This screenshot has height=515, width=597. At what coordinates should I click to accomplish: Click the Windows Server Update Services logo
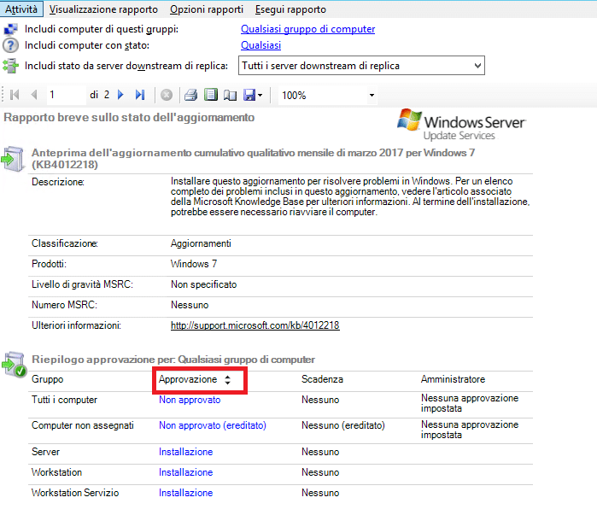point(461,125)
